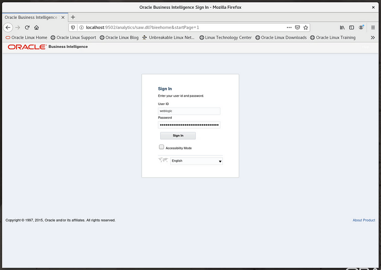Screen dimensions: 381x270
Task: Open the Unbreakable Linux Network bookmark
Action: click(x=169, y=37)
